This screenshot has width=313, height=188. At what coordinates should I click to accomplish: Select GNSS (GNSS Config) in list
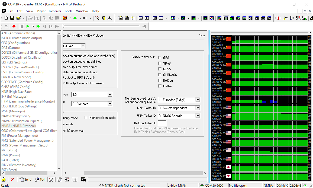[x=16, y=87]
